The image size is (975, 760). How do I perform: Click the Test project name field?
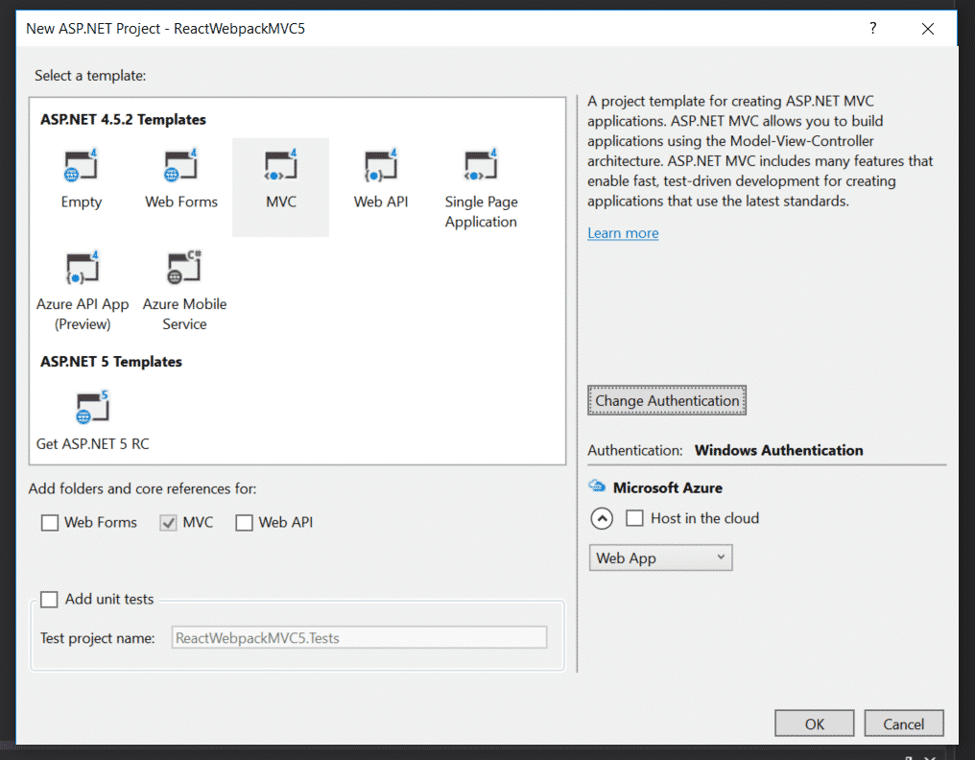pyautogui.click(x=360, y=637)
